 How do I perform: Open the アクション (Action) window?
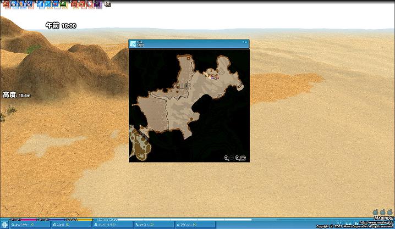point(195,225)
